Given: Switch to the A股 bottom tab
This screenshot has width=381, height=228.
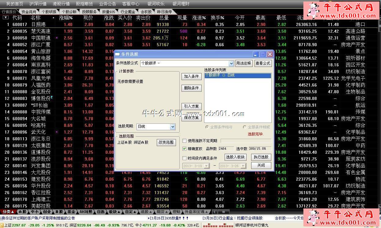Looking at the screenshot, I should tap(22, 211).
